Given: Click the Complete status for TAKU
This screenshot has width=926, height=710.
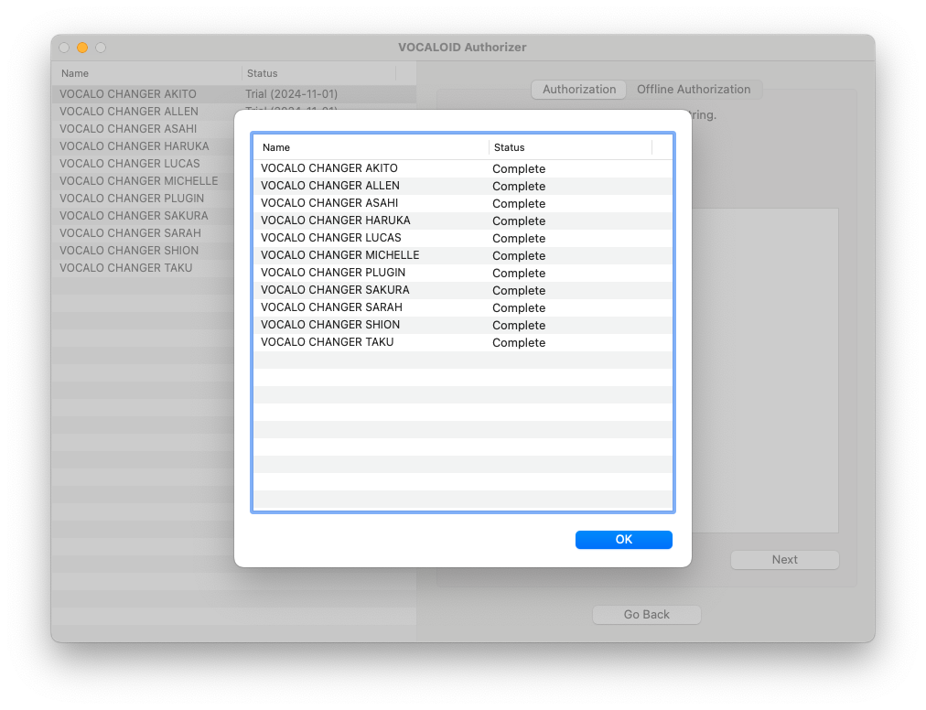Looking at the screenshot, I should click(x=519, y=342).
